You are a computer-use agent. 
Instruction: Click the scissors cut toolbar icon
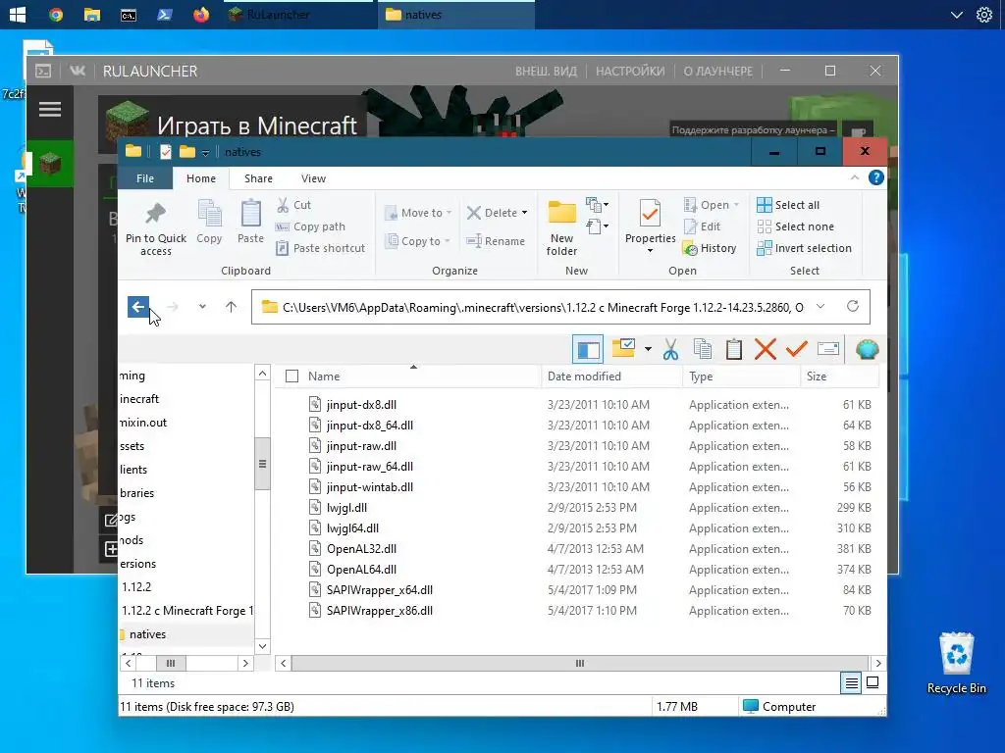point(670,350)
